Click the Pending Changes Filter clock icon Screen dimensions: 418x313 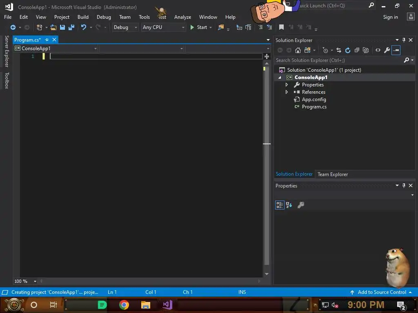pos(325,50)
